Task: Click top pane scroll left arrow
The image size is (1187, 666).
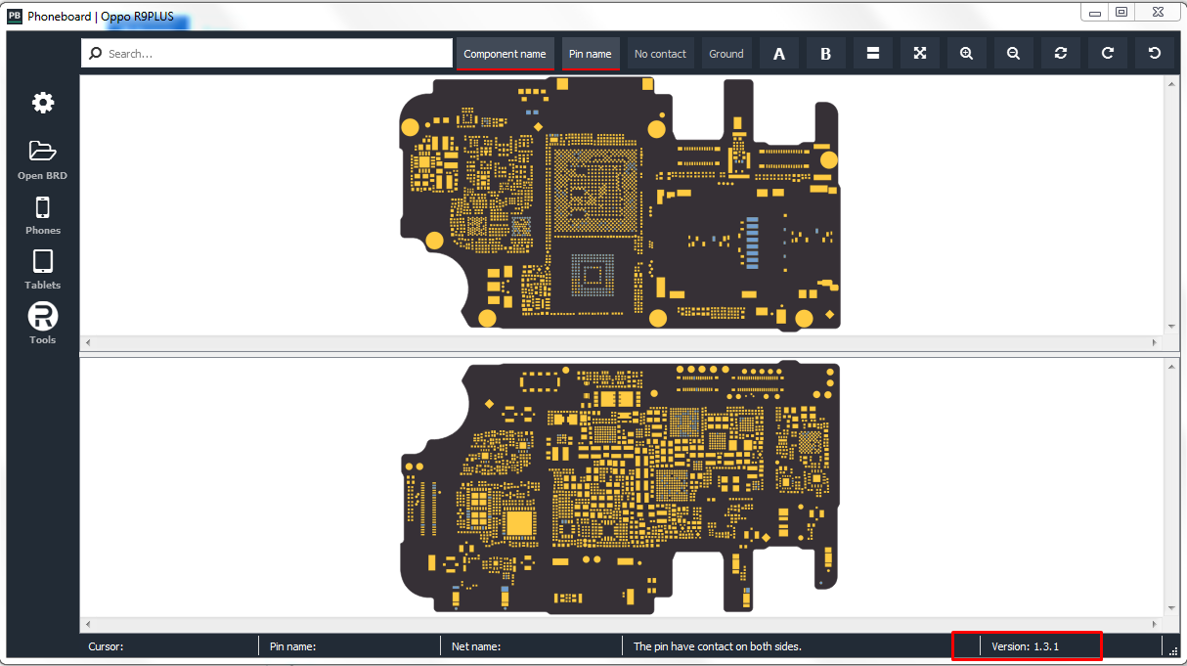Action: (87, 343)
